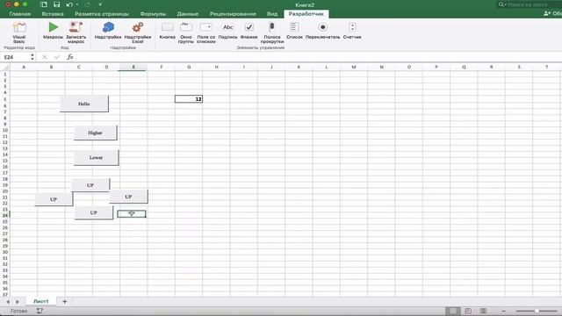Select column A header
This screenshot has height=316, width=562.
(x=24, y=67)
